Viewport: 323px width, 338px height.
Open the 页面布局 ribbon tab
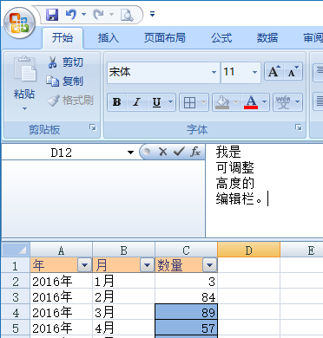(x=165, y=38)
